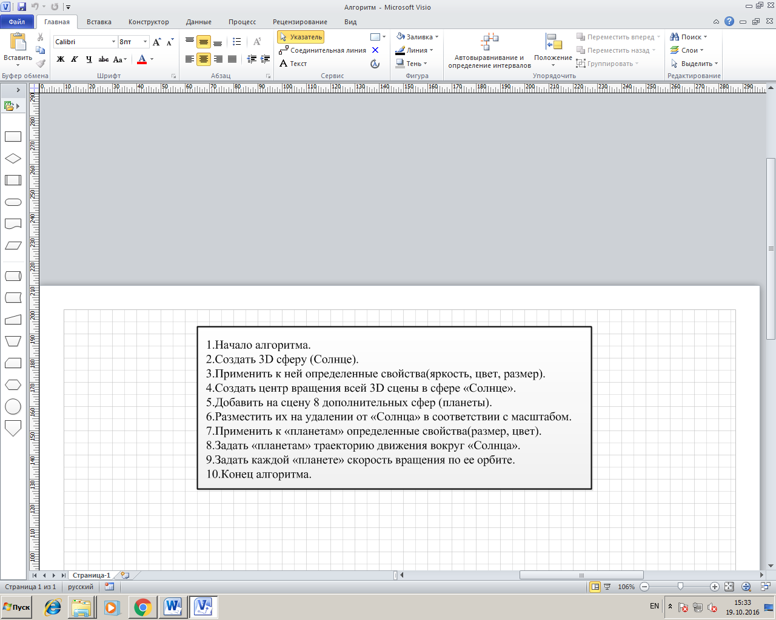The height and width of the screenshot is (620, 776).
Task: Open the Выделить select dropdown
Action: [694, 64]
